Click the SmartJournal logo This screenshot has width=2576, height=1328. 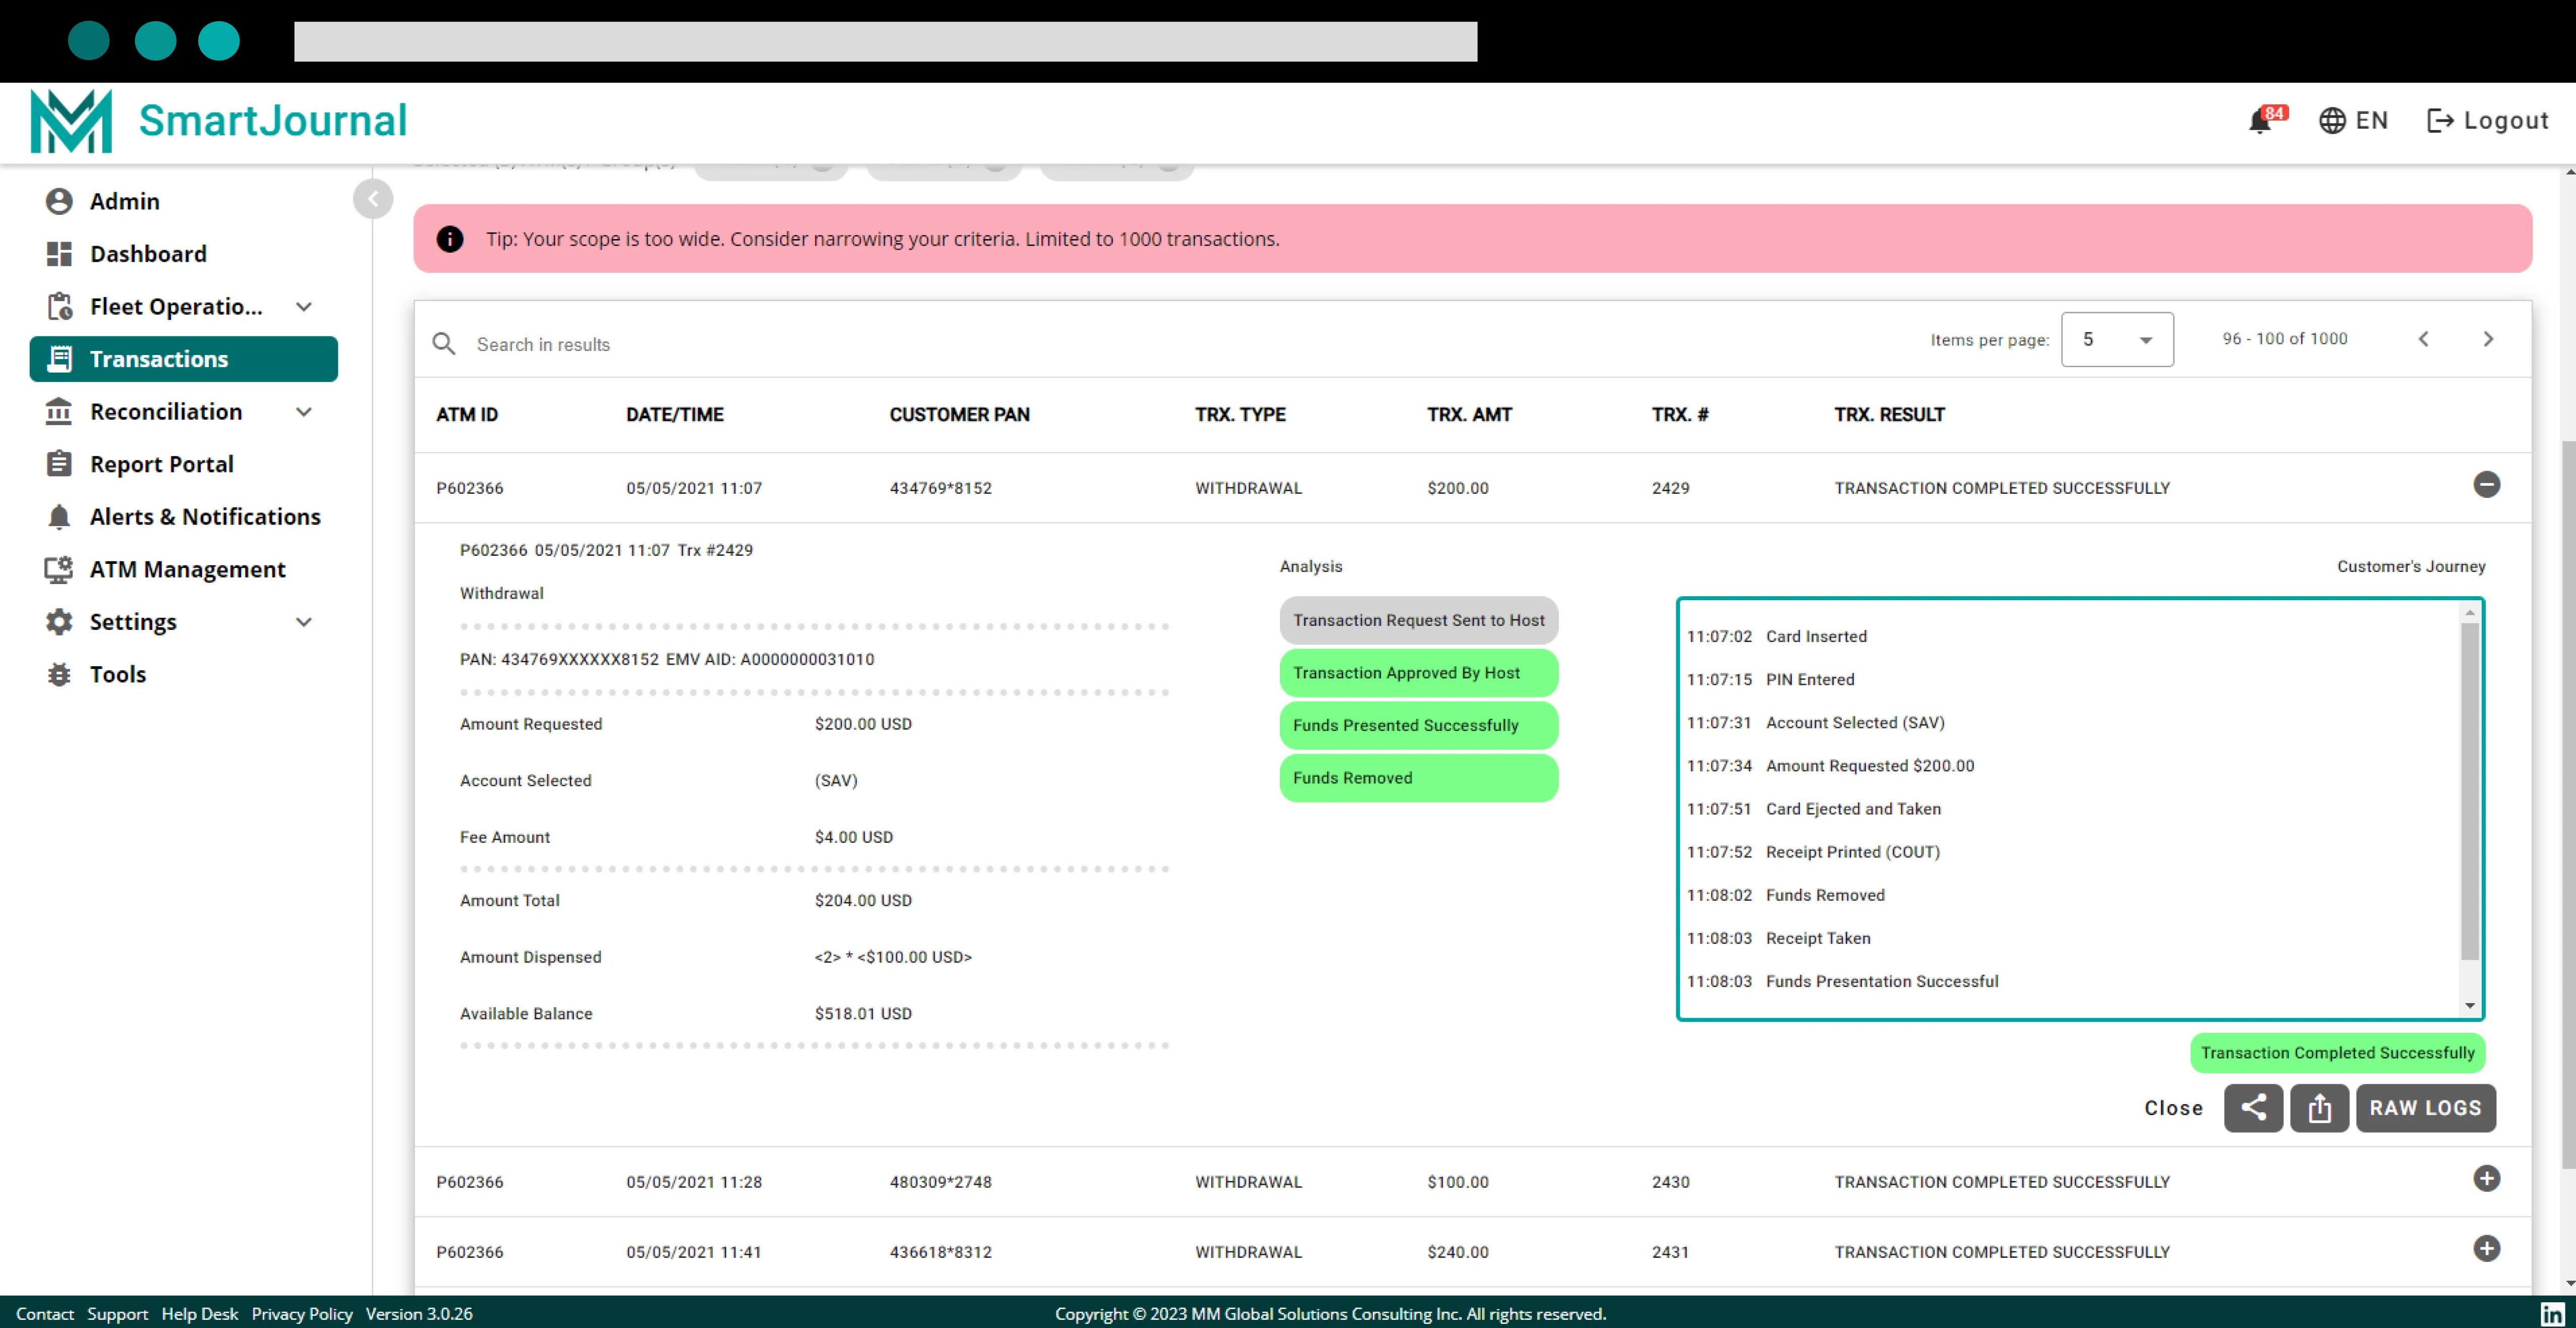pos(218,121)
